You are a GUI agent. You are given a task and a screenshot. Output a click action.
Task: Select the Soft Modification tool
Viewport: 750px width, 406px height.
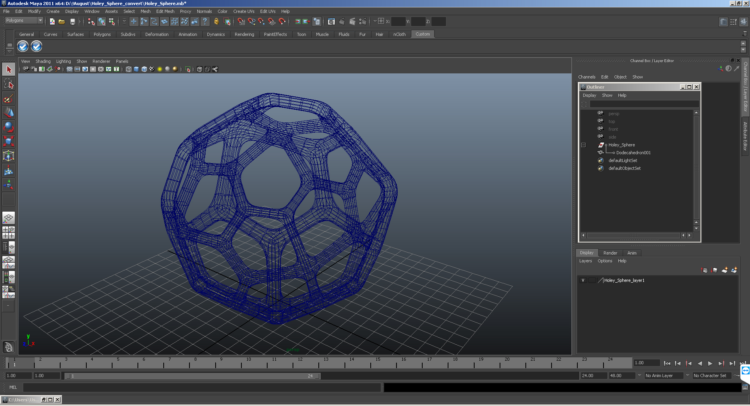(9, 170)
